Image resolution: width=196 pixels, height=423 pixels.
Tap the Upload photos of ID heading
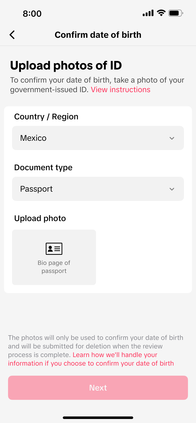(x=66, y=65)
